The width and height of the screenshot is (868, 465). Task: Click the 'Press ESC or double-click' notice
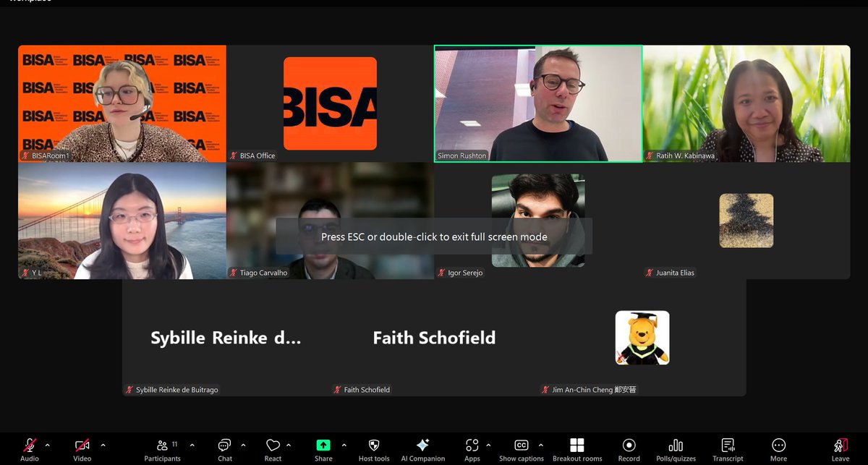tap(434, 236)
